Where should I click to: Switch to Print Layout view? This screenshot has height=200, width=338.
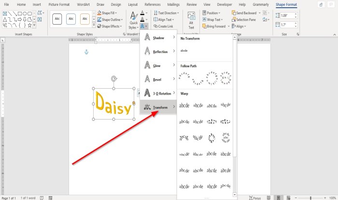coord(279,198)
